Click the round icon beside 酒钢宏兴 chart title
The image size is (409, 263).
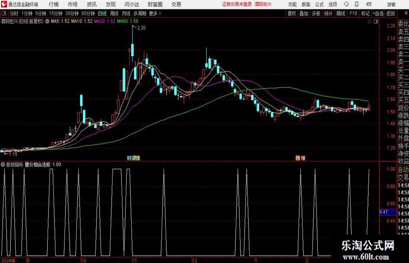tap(47, 21)
